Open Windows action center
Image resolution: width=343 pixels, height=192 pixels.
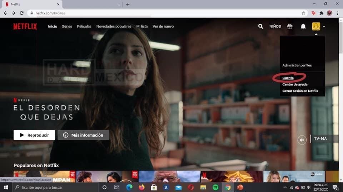335,187
